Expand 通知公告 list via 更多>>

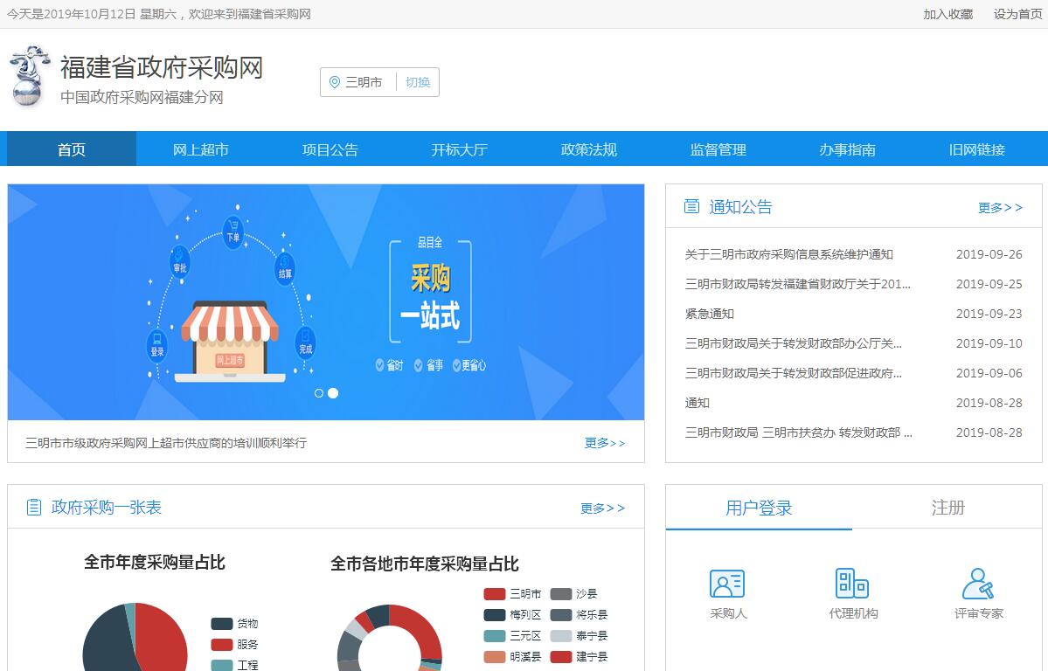pyautogui.click(x=1000, y=208)
